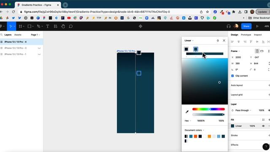Edit the hex value 16697A field
The height and width of the screenshot is (152, 270).
[x=201, y=121]
